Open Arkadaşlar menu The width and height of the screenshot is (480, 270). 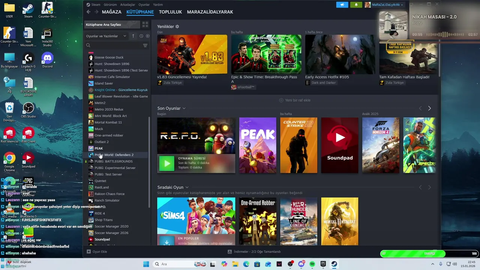128,4
